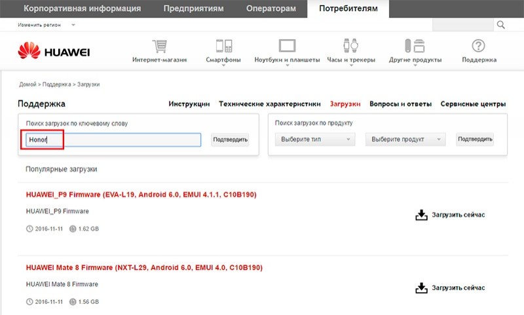
Task: Open the Другие продукты icon
Action: 415,46
